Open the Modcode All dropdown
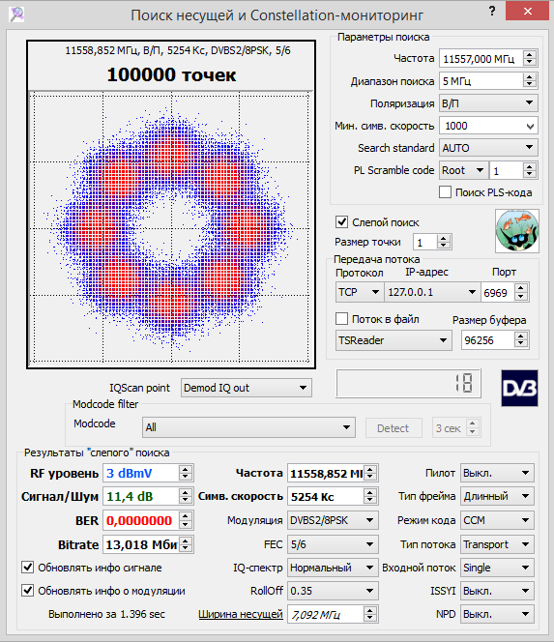The width and height of the screenshot is (554, 642). tap(248, 427)
